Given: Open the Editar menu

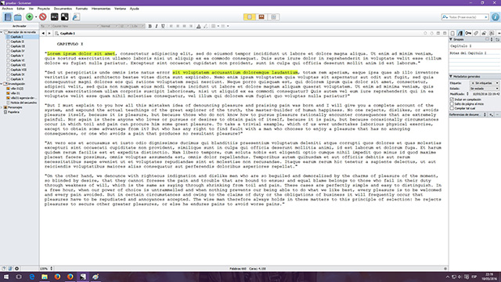Looking at the screenshot, I should coord(21,9).
